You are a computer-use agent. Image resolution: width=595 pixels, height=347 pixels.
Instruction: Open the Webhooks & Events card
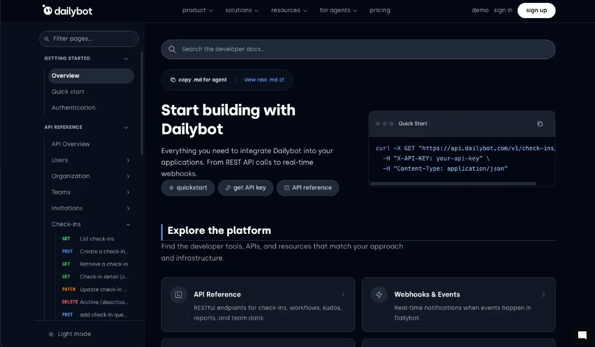coord(458,305)
